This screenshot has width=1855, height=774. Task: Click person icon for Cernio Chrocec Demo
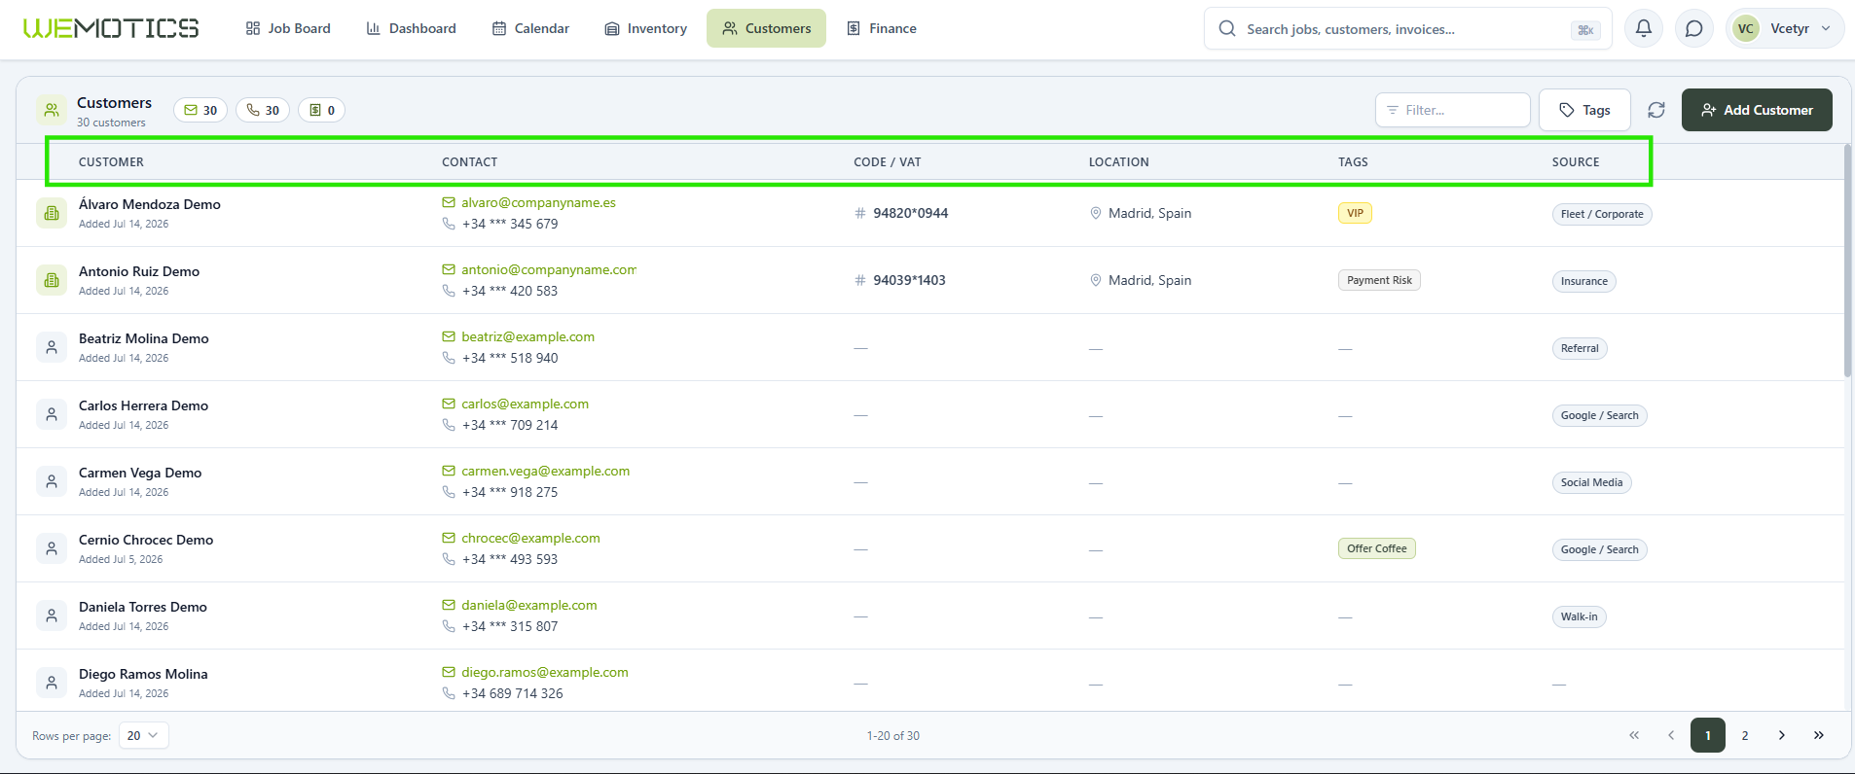(52, 548)
